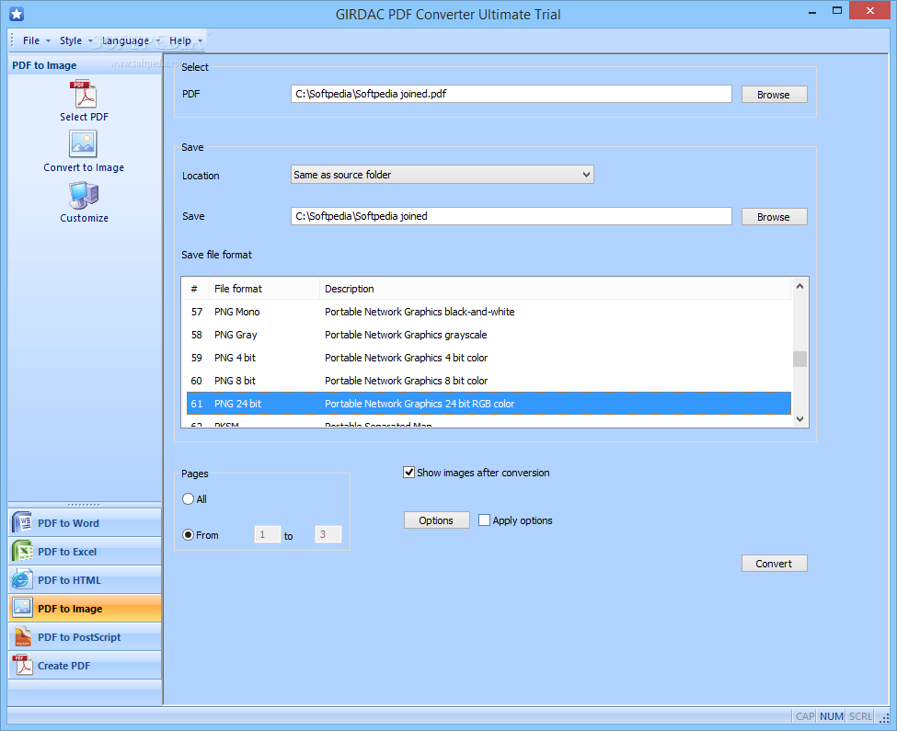The image size is (897, 731).
Task: Open the Help menu
Action: click(185, 40)
